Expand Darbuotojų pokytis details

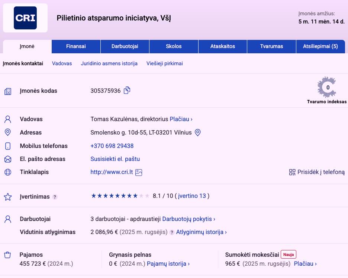[x=188, y=219]
